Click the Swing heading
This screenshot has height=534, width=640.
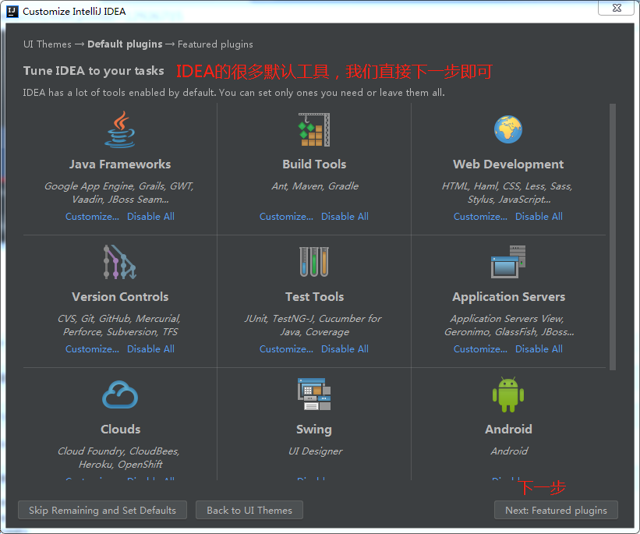point(314,430)
